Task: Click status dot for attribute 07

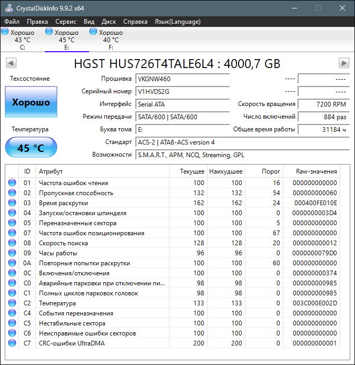Action: (x=12, y=233)
